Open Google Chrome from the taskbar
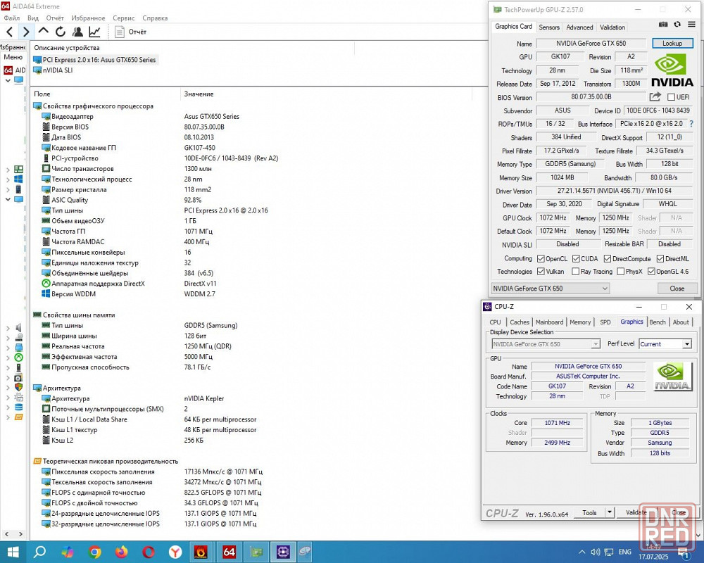 tap(94, 552)
